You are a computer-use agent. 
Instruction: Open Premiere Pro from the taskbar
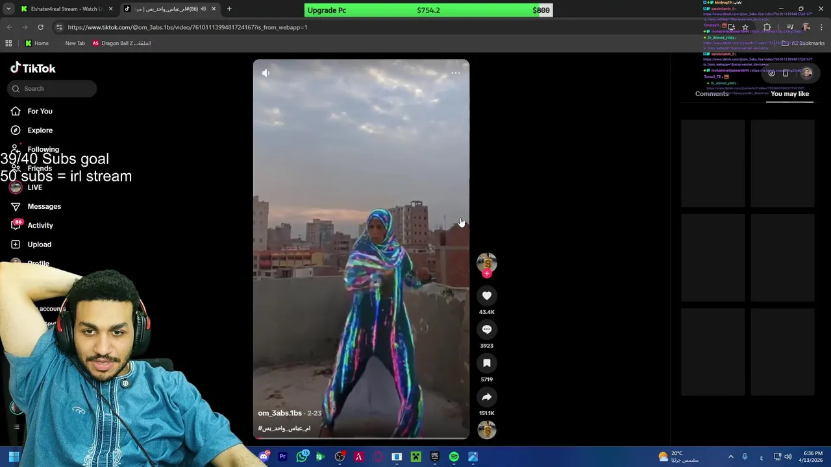point(282,457)
